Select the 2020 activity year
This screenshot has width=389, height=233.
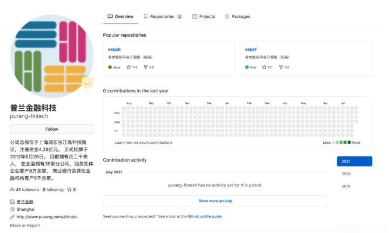[346, 174]
